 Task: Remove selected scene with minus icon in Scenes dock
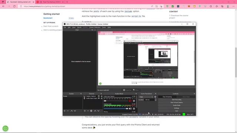point(68,111)
